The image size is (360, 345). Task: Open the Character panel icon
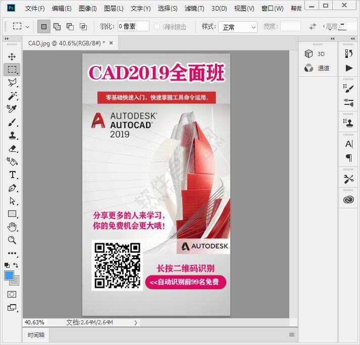(349, 144)
